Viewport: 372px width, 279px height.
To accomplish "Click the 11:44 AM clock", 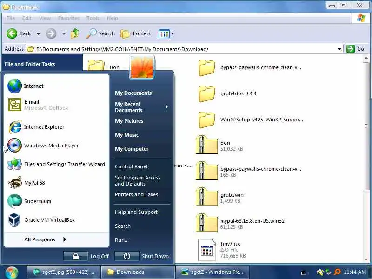I will (355, 272).
